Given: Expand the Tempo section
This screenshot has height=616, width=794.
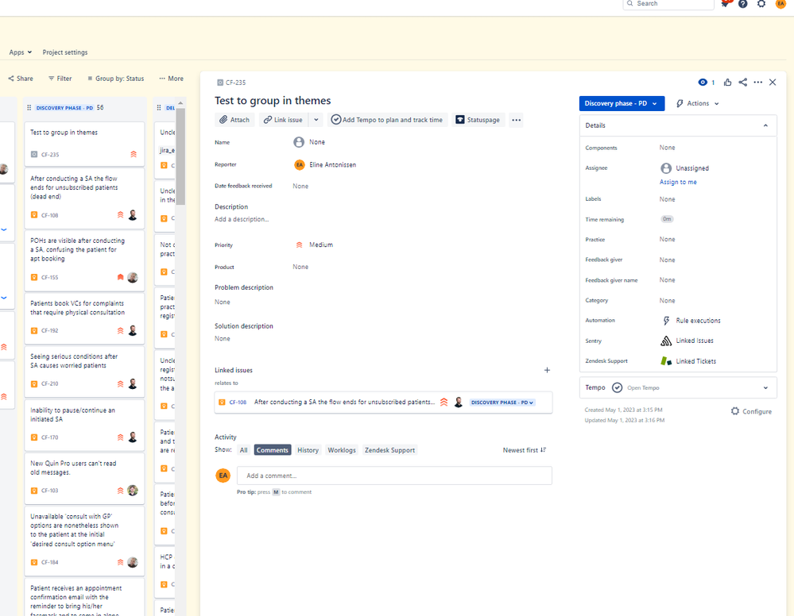Looking at the screenshot, I should [x=765, y=387].
